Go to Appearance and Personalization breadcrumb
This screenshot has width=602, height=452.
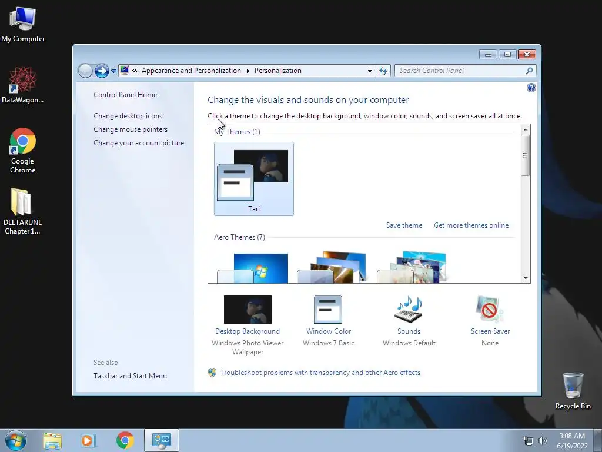[191, 71]
